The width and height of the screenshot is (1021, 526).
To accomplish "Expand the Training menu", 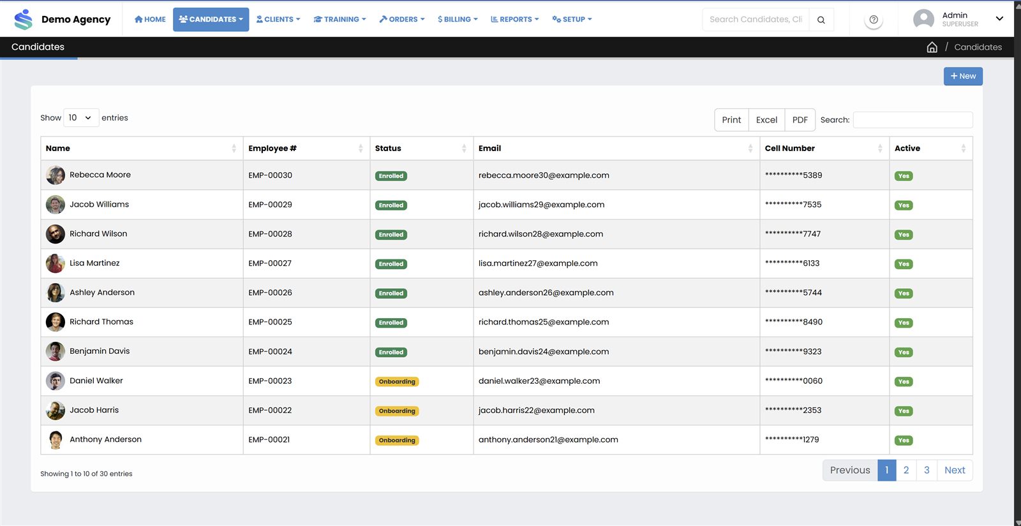I will click(x=340, y=20).
